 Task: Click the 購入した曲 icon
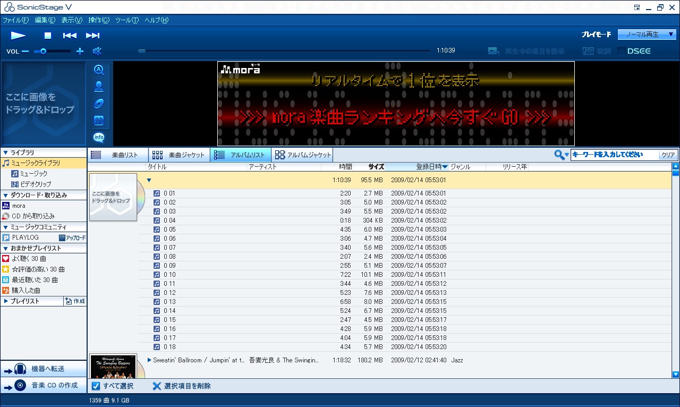6,291
